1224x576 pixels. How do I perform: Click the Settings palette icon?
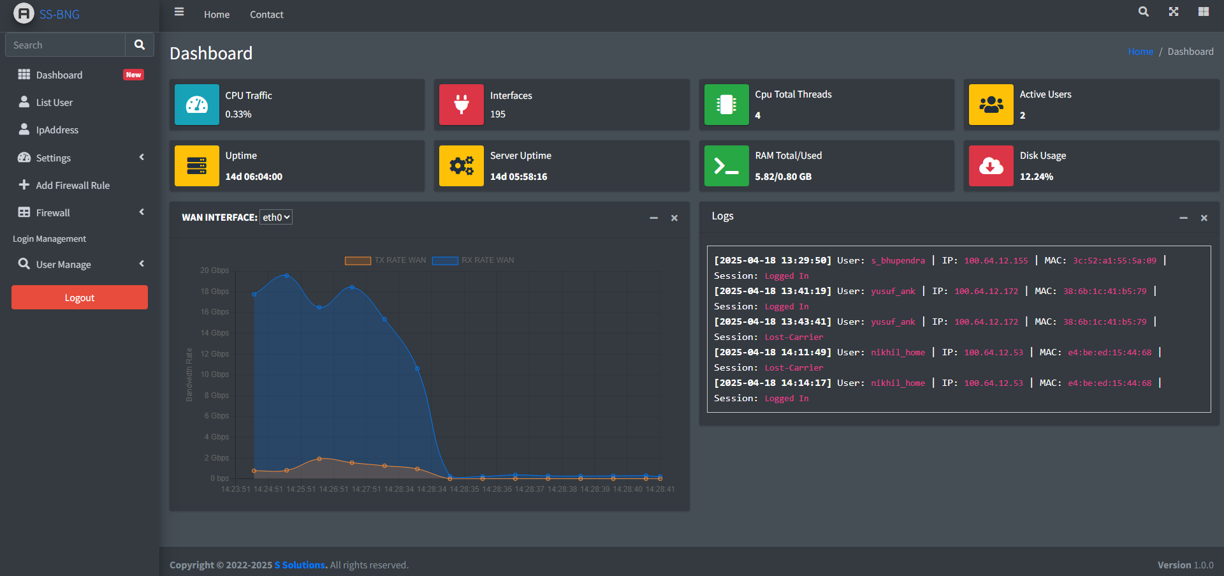point(24,157)
